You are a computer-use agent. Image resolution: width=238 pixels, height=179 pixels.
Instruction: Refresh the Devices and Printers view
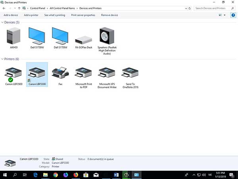pos(190,8)
